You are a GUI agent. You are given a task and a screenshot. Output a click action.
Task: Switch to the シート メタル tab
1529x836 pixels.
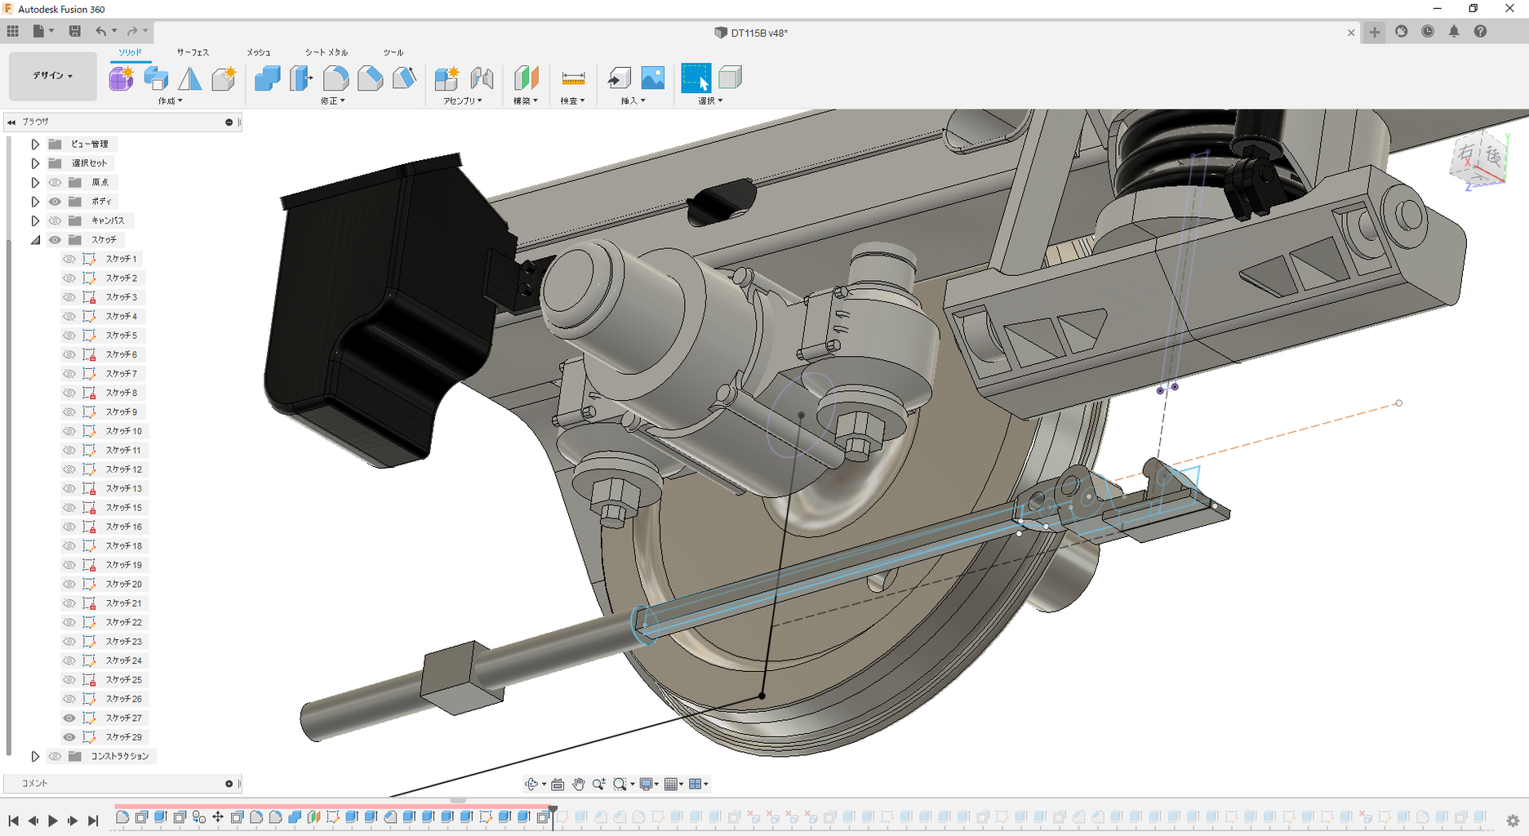click(326, 52)
